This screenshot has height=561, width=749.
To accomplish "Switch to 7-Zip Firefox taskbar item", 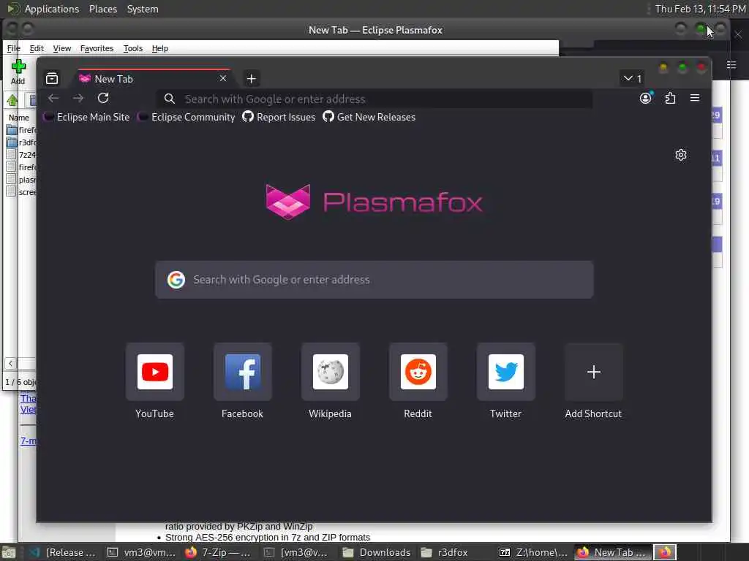I will [218, 552].
